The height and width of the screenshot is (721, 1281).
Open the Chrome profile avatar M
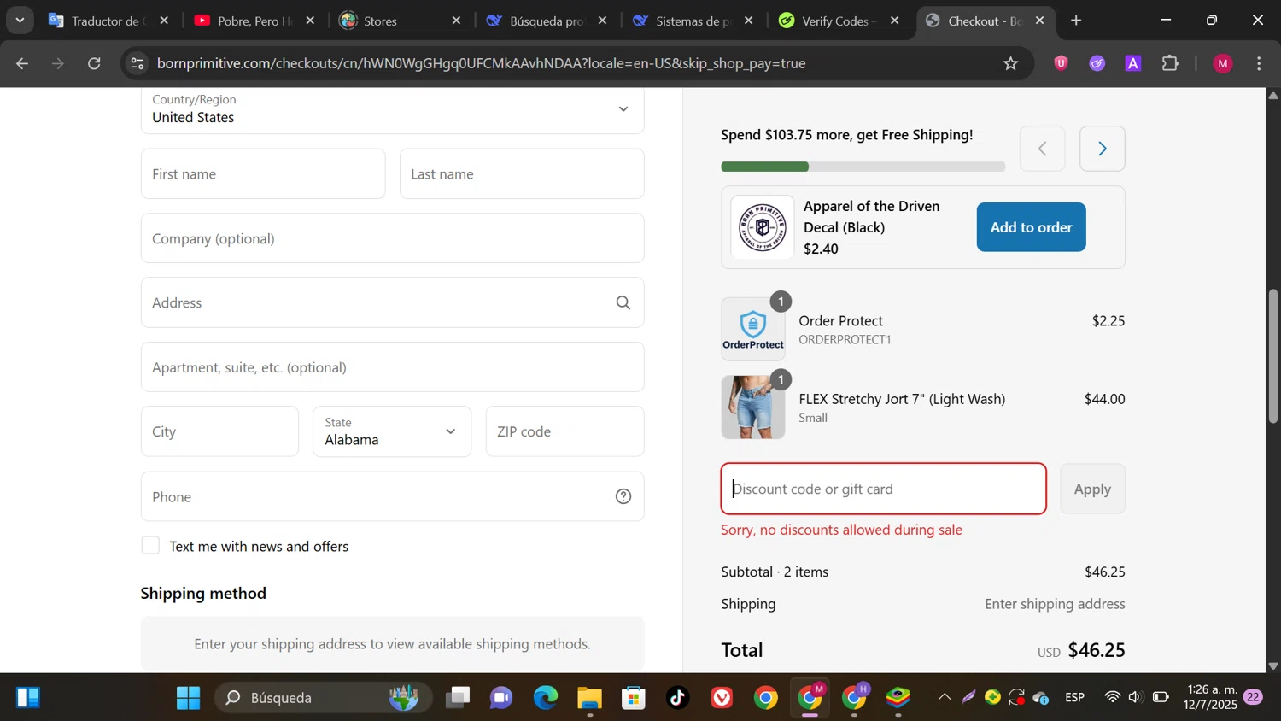point(1223,63)
